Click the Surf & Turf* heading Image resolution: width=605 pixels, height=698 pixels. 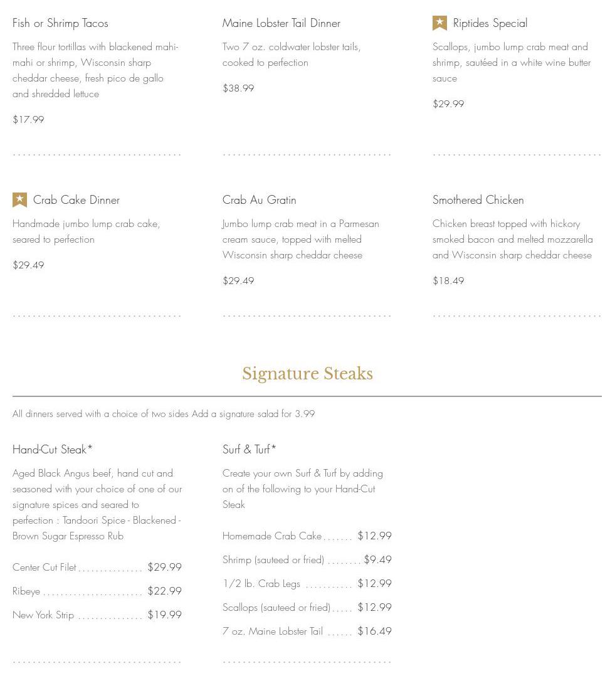click(249, 450)
